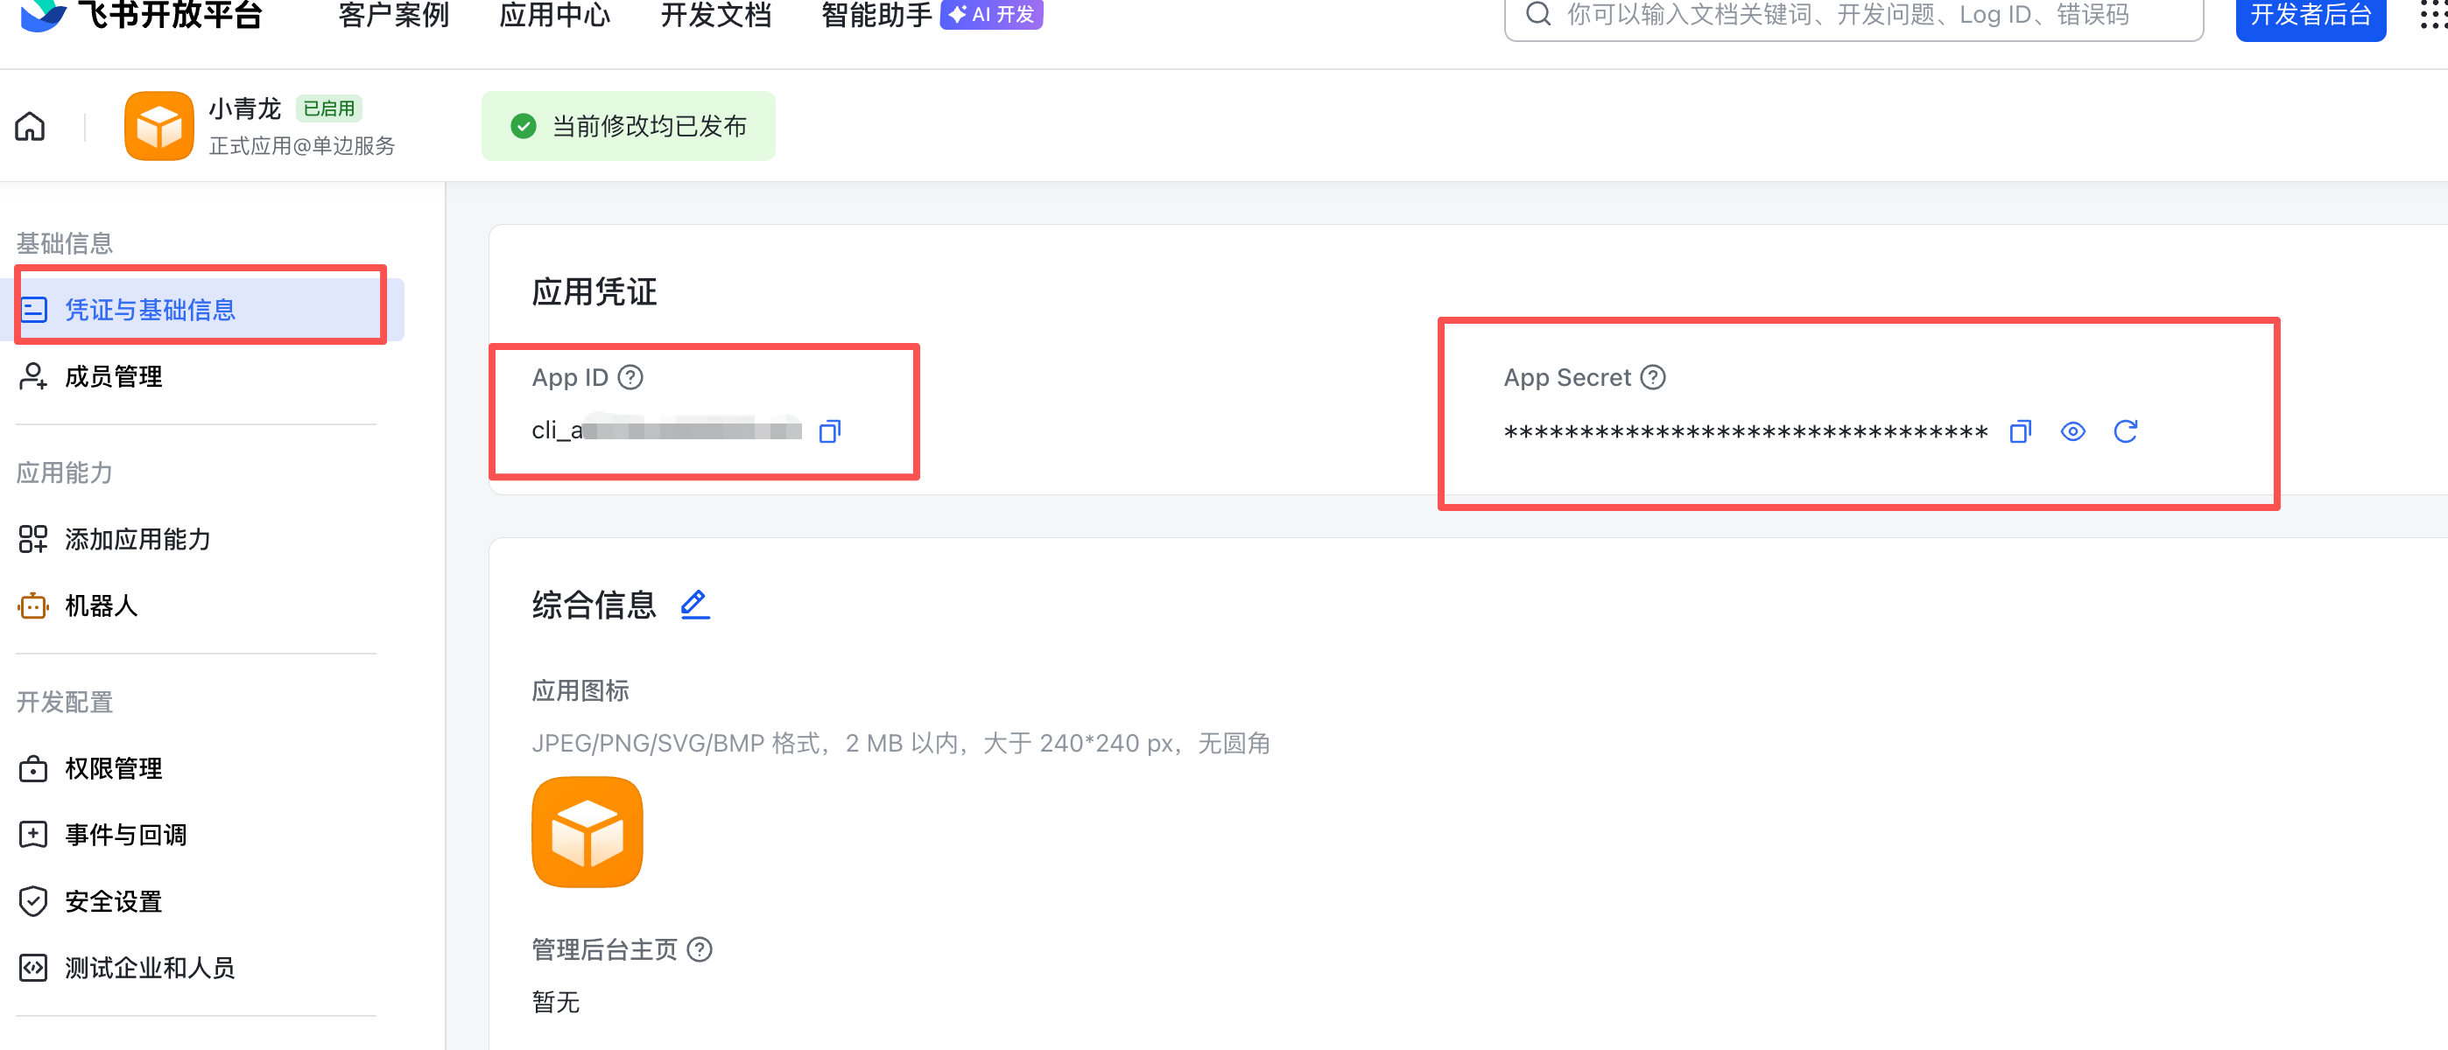This screenshot has height=1050, width=2448.
Task: Click help icon beside App Secret
Action: coord(1653,378)
